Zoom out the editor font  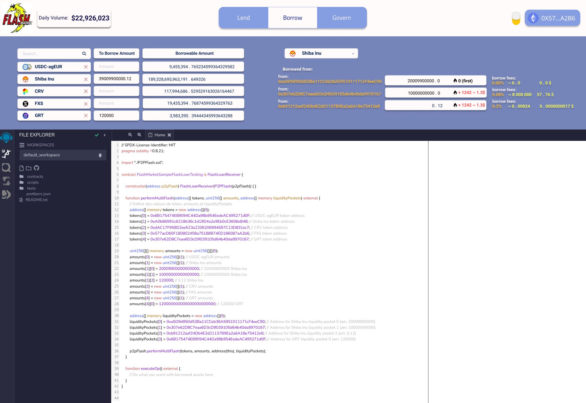pyautogui.click(x=130, y=135)
